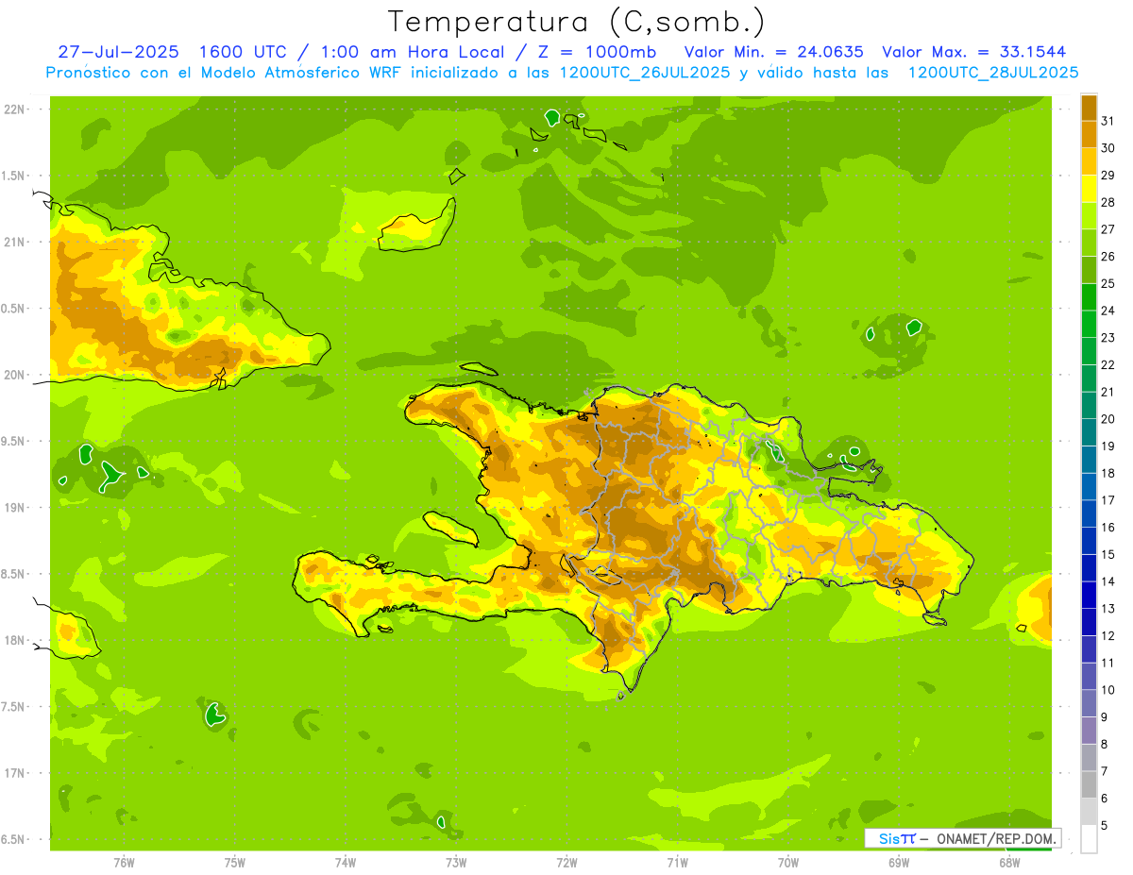Click the "19N" latitude axis label

[x=16, y=508]
